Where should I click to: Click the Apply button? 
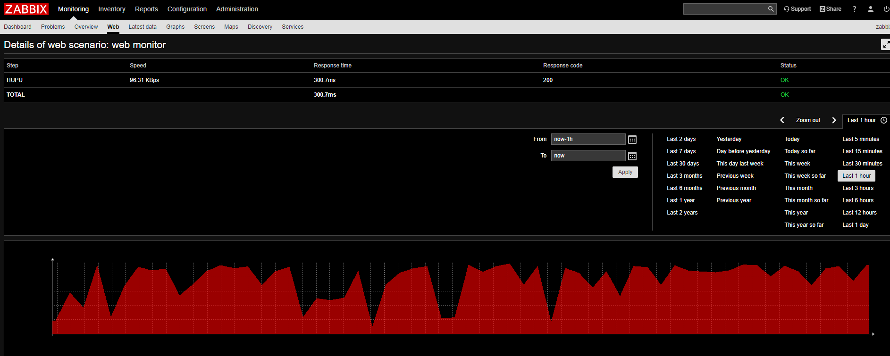pos(625,172)
